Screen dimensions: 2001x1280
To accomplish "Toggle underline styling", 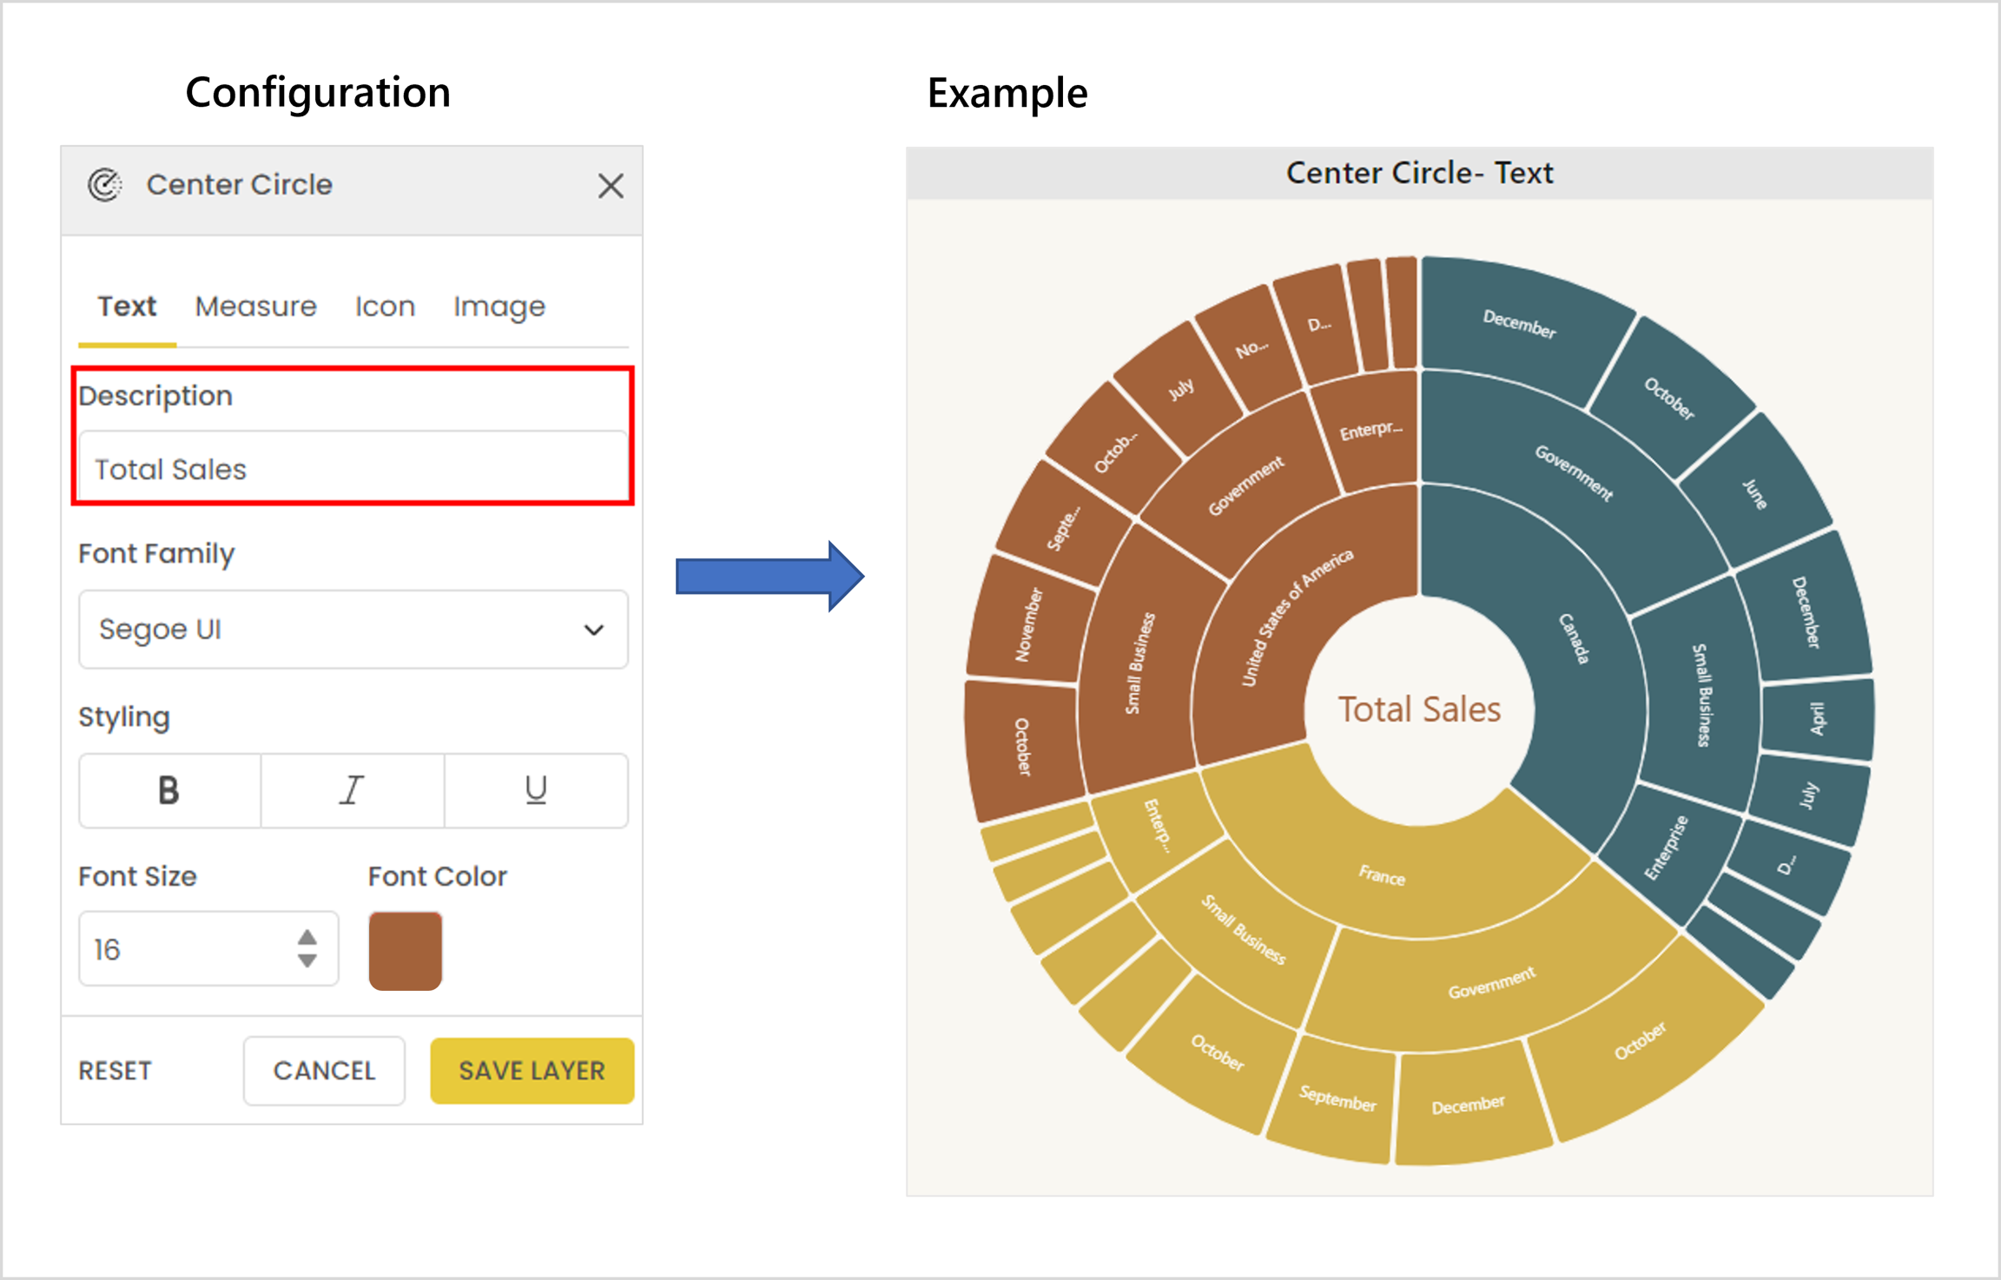I will (x=536, y=790).
